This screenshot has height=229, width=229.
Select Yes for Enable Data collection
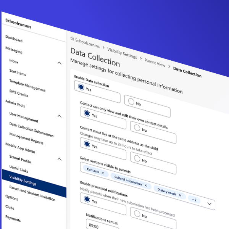click(81, 87)
